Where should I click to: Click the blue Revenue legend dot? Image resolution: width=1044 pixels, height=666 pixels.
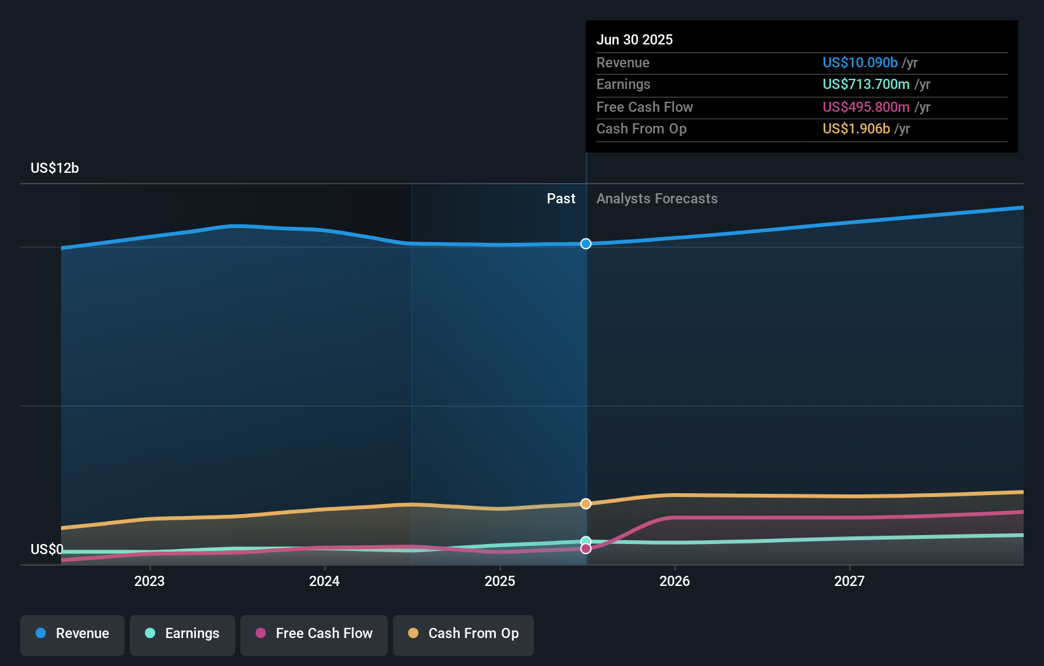tap(42, 634)
